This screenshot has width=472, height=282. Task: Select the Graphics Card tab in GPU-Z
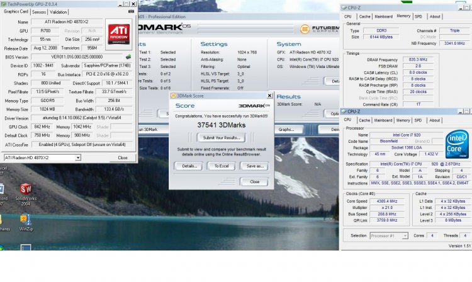point(16,11)
